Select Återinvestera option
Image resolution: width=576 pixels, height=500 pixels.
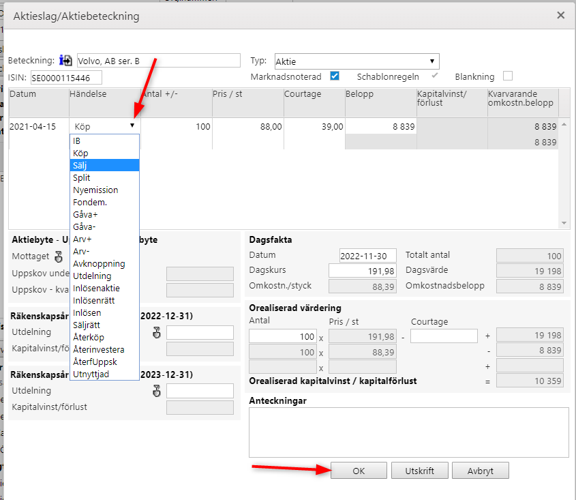104,350
